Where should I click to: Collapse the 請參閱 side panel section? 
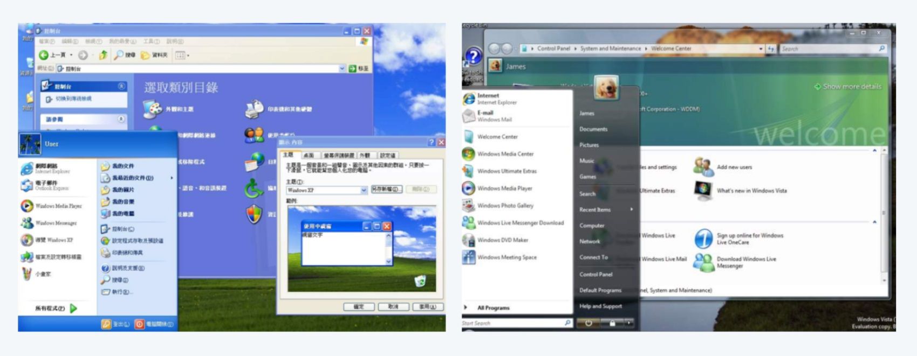tap(121, 119)
